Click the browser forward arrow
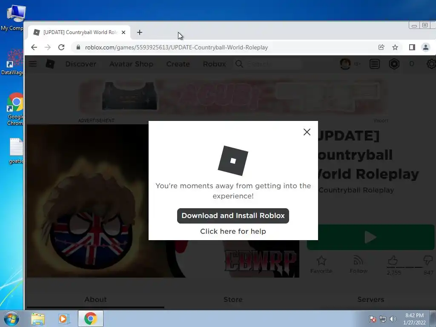 [48, 47]
